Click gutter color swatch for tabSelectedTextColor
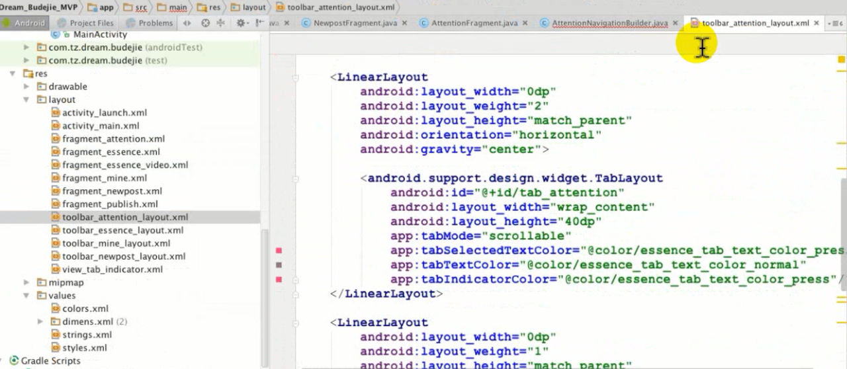 (x=279, y=251)
